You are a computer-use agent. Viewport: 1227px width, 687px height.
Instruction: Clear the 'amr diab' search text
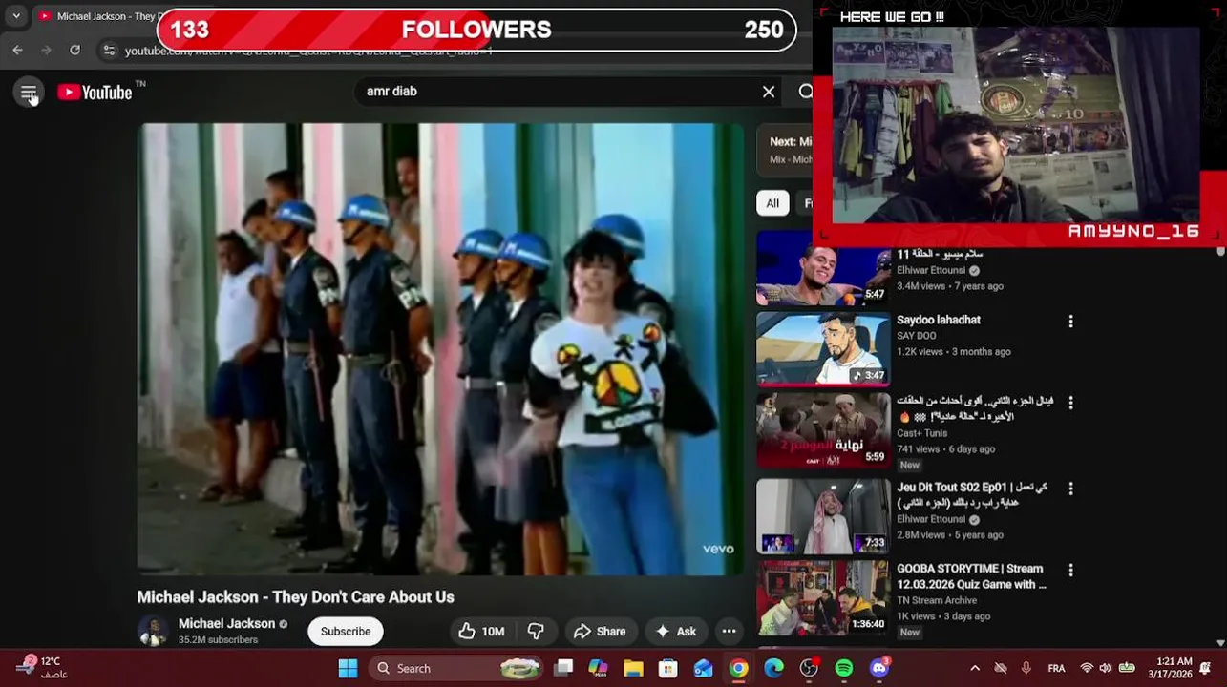(769, 92)
